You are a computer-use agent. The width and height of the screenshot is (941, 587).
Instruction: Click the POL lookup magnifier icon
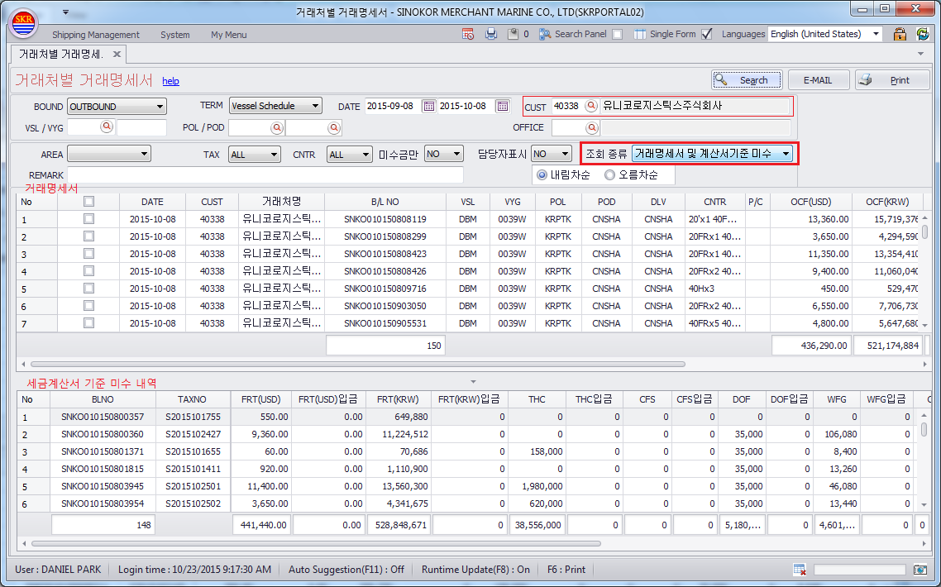click(277, 127)
